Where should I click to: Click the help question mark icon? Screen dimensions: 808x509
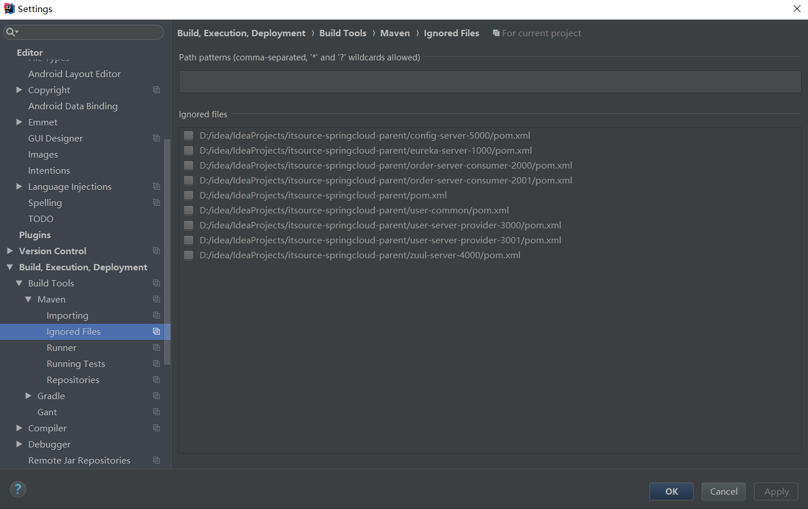click(x=18, y=489)
